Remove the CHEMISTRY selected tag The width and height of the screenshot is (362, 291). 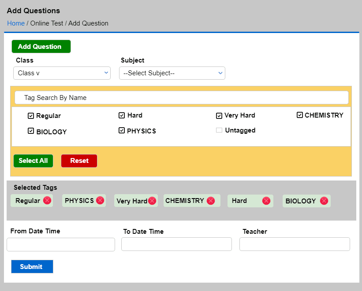click(x=211, y=201)
